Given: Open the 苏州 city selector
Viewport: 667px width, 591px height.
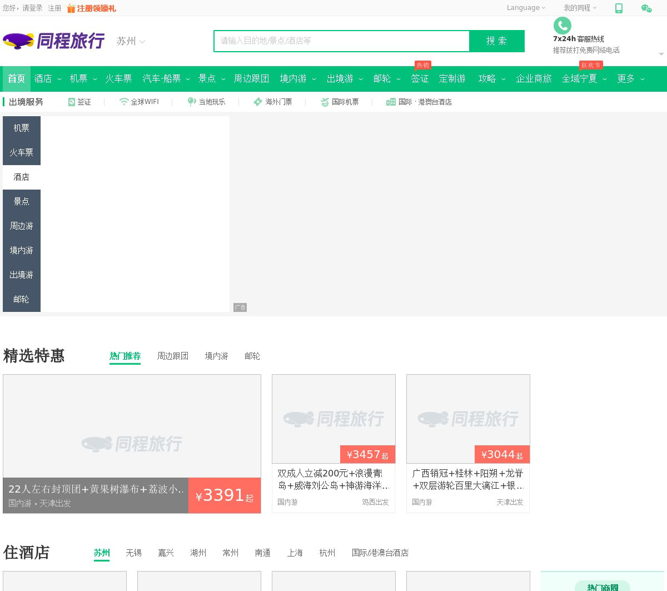Looking at the screenshot, I should [131, 41].
